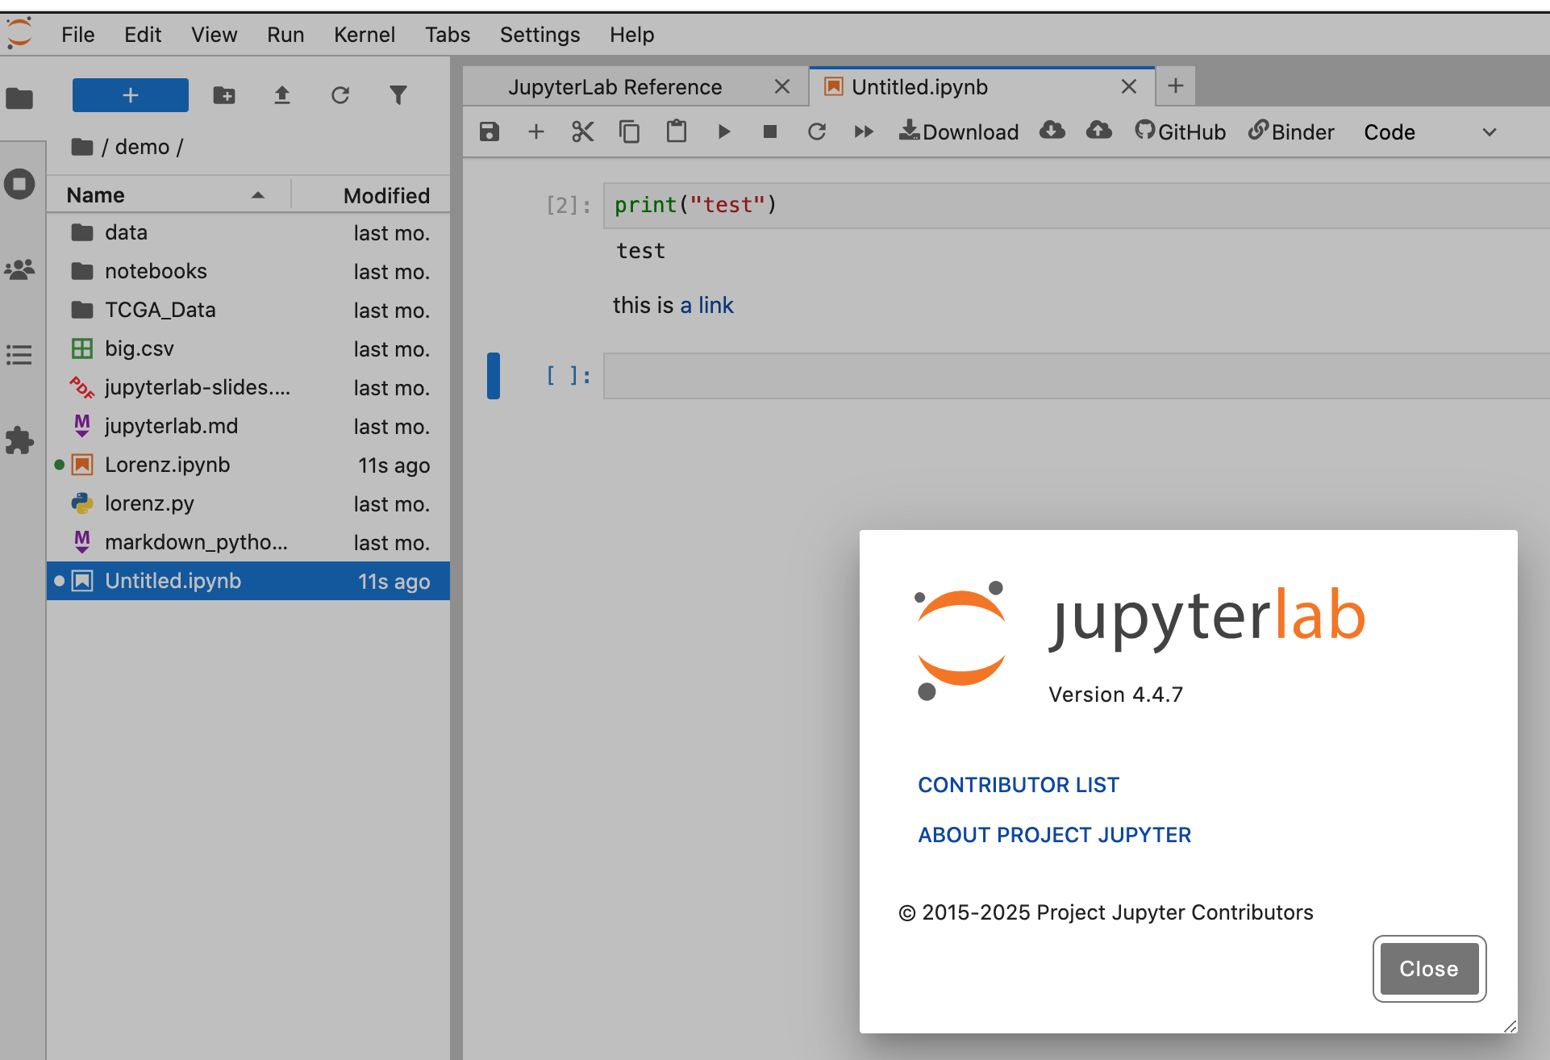Open the Lorenz.ipynb file in the browser
1550x1060 pixels.
167,465
